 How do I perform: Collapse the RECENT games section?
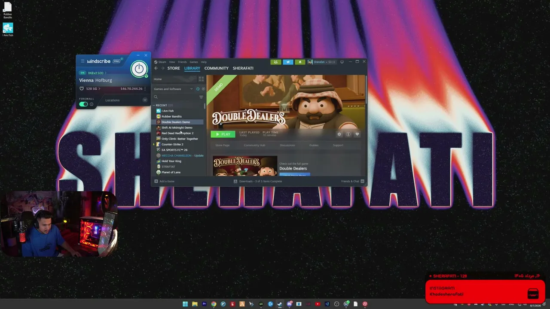pos(154,105)
